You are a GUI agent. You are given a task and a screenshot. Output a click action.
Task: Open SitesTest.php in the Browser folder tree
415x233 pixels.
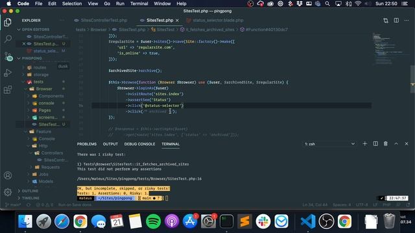point(49,124)
